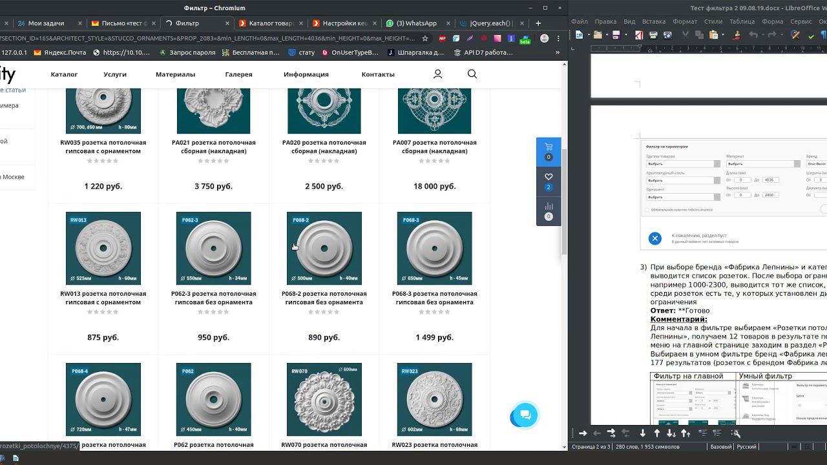Open PA007 розетка потолочная product title

[435, 147]
